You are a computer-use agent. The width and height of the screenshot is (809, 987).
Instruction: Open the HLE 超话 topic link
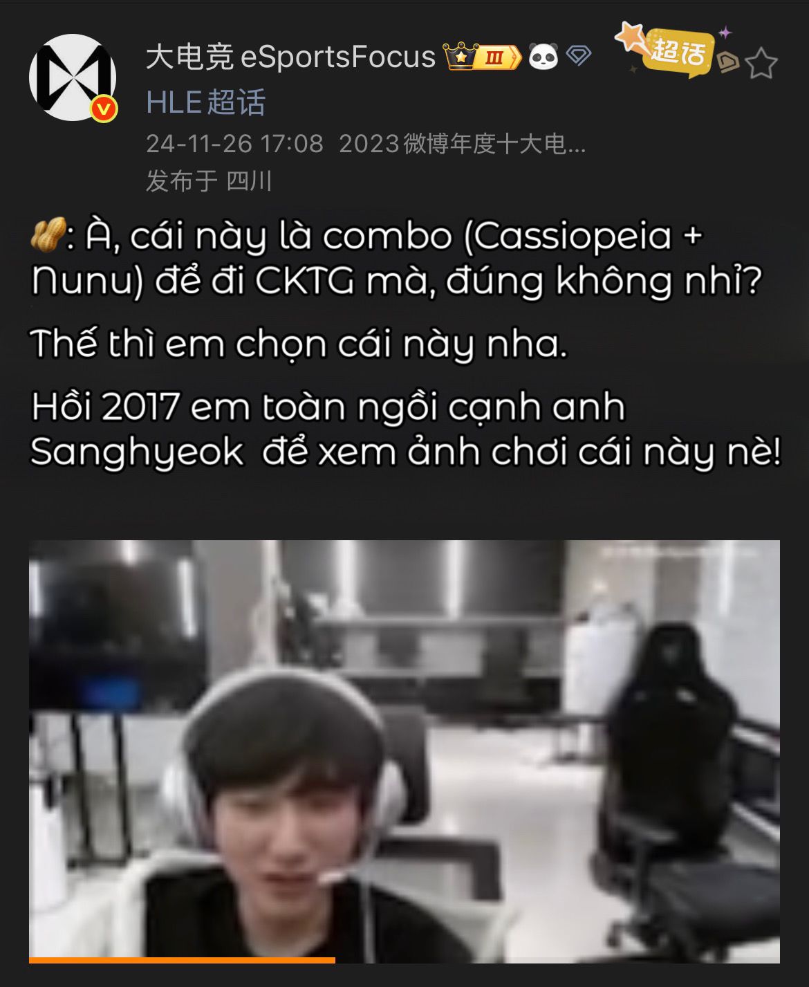tap(206, 102)
